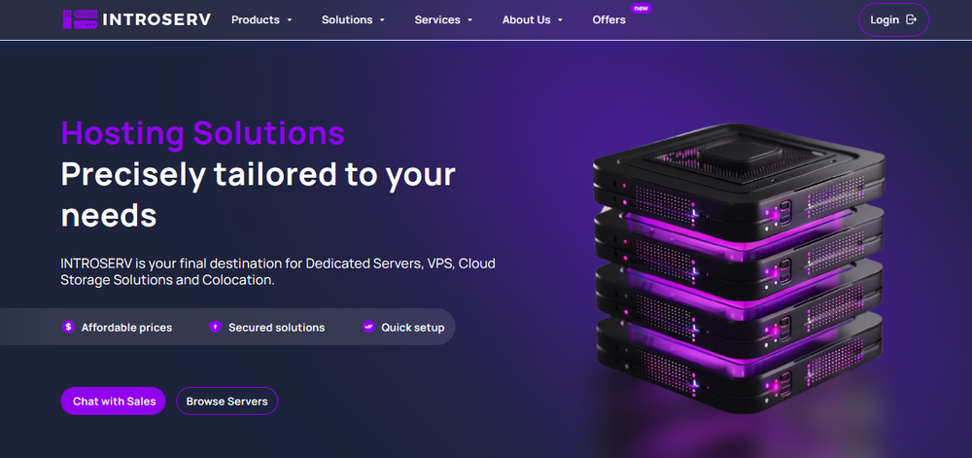The image size is (972, 458).
Task: Click the 'Hosting Solutions' heading
Action: click(x=203, y=132)
